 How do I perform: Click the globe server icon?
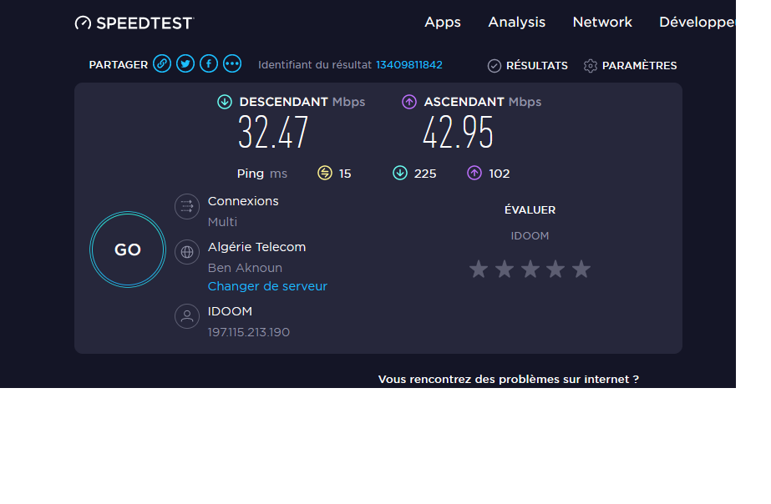click(x=187, y=252)
